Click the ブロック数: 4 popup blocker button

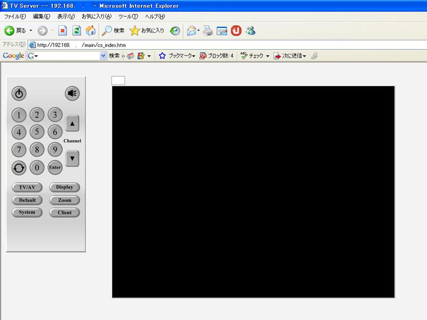[217, 56]
